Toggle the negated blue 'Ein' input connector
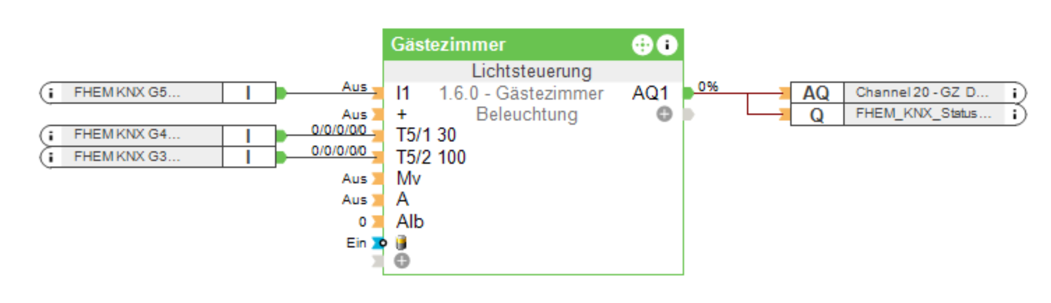 [x=380, y=243]
